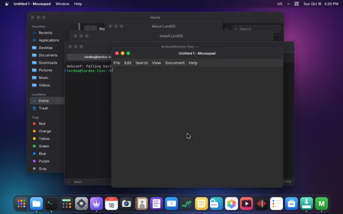Open the green M Mousepad dock icon
The width and height of the screenshot is (343, 214).
(322, 204)
